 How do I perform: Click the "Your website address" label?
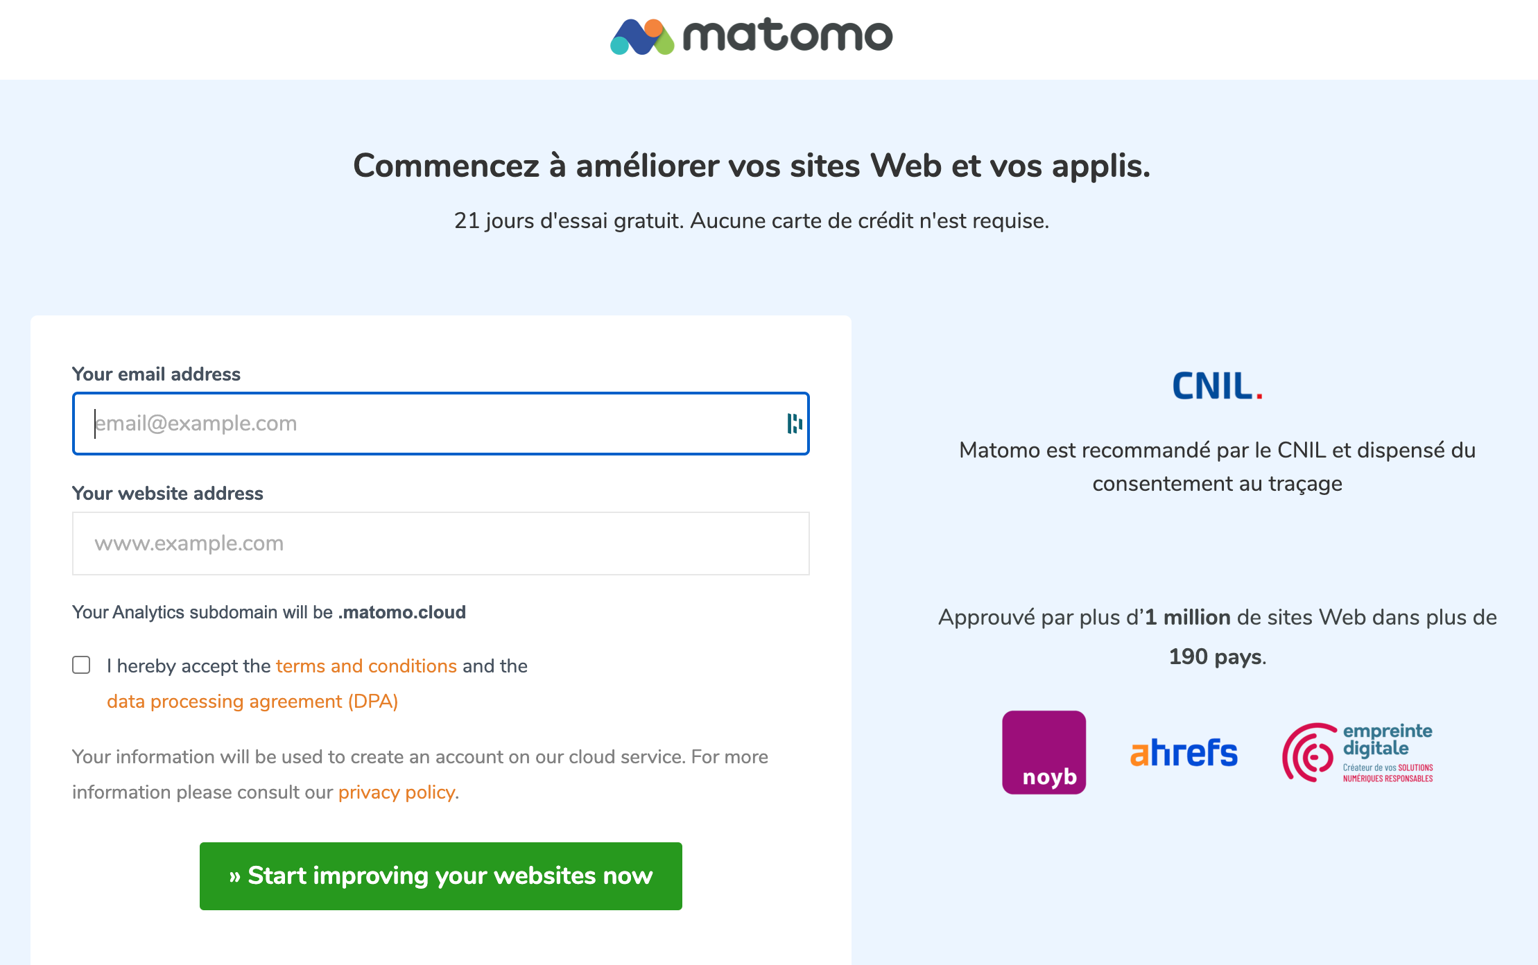point(168,494)
